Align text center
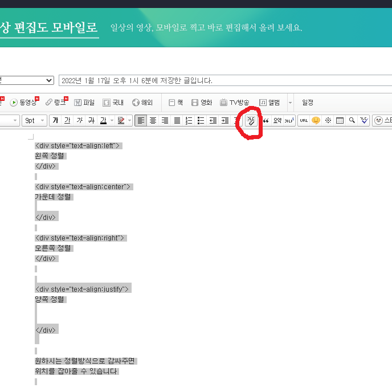Viewport: 392px width, 392px height. pos(153,120)
